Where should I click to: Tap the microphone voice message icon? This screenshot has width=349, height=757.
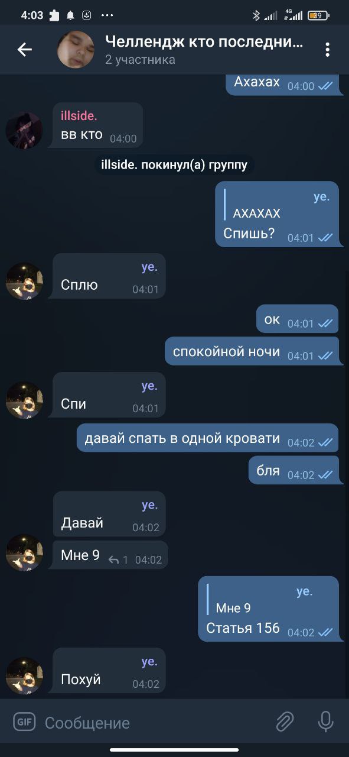pos(325,722)
